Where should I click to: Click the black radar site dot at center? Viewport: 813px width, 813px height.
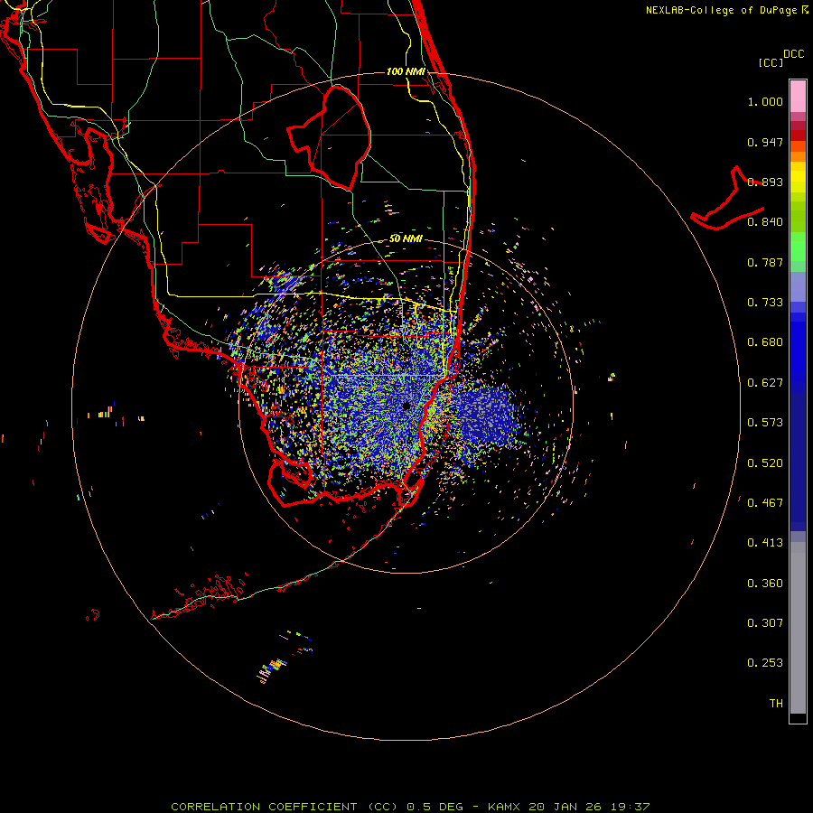tap(406, 406)
